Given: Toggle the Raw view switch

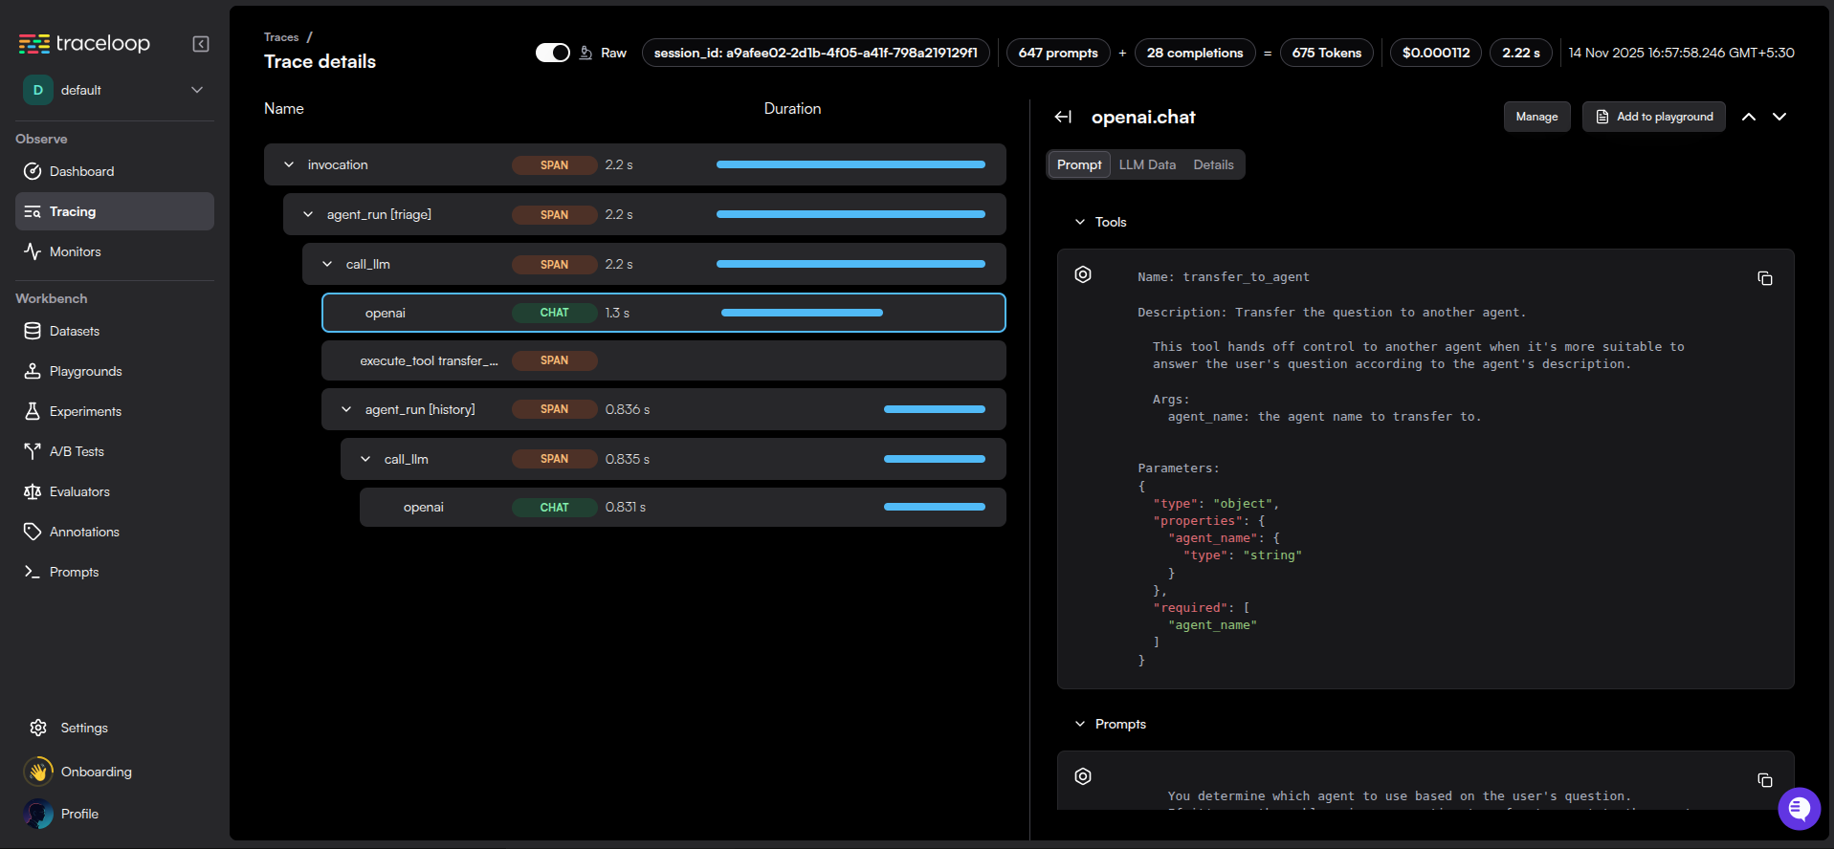Looking at the screenshot, I should pos(552,53).
